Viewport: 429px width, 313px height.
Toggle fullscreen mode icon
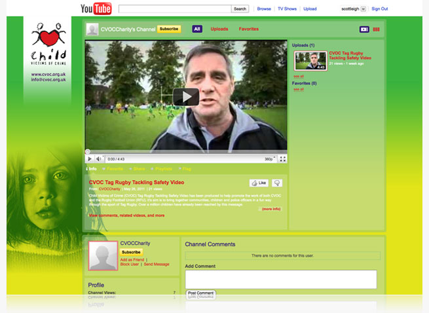tap(283, 159)
